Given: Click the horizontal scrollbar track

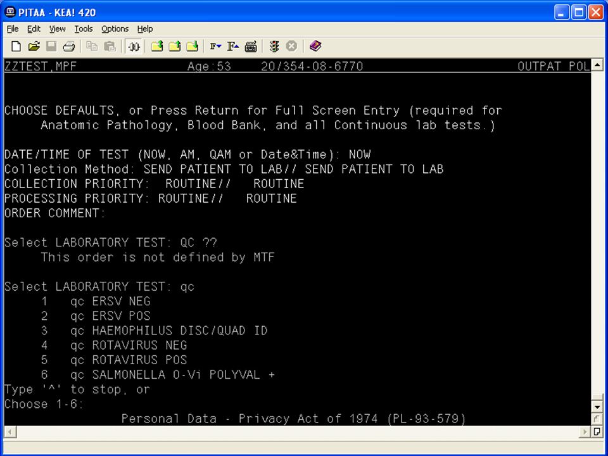Looking at the screenshot, I should point(298,431).
